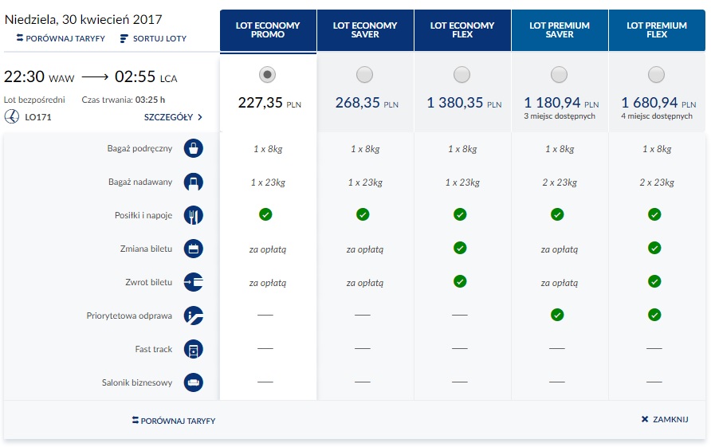This screenshot has height=447, width=711.
Task: Open the LOT Premium Flex column header
Action: 657,30
